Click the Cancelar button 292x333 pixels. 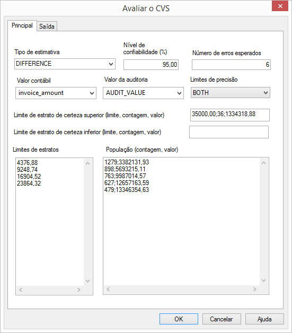coord(222,319)
